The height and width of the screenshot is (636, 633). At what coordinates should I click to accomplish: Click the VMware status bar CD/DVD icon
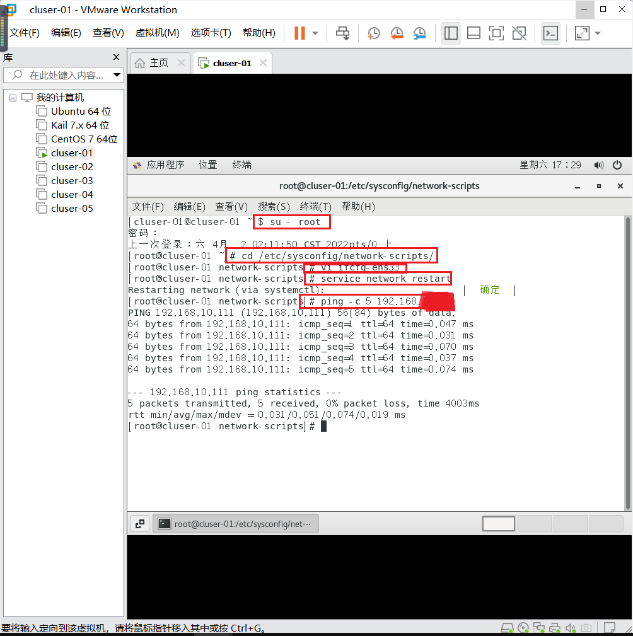[x=523, y=628]
